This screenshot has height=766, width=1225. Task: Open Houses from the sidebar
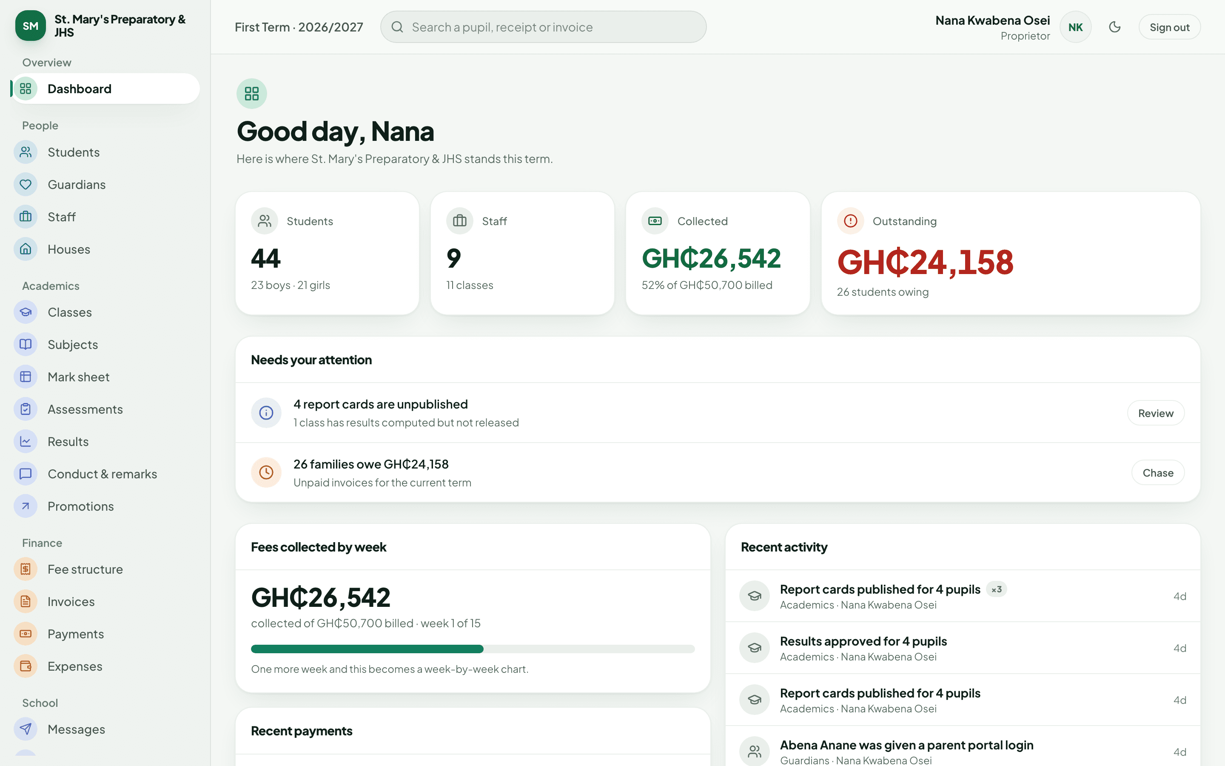coord(105,249)
